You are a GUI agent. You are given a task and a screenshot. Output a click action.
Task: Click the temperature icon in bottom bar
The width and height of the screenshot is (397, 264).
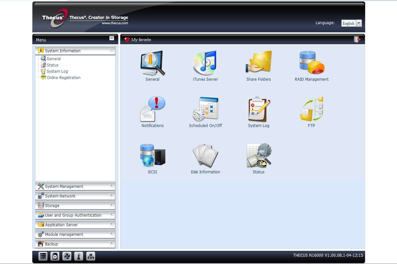pos(79,256)
